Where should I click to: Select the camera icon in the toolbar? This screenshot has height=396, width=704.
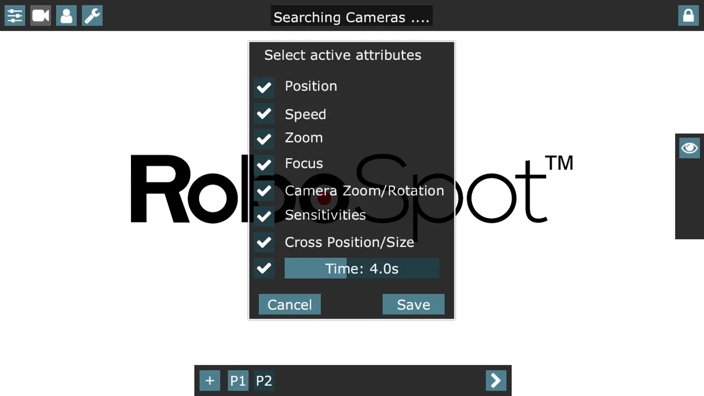(40, 15)
